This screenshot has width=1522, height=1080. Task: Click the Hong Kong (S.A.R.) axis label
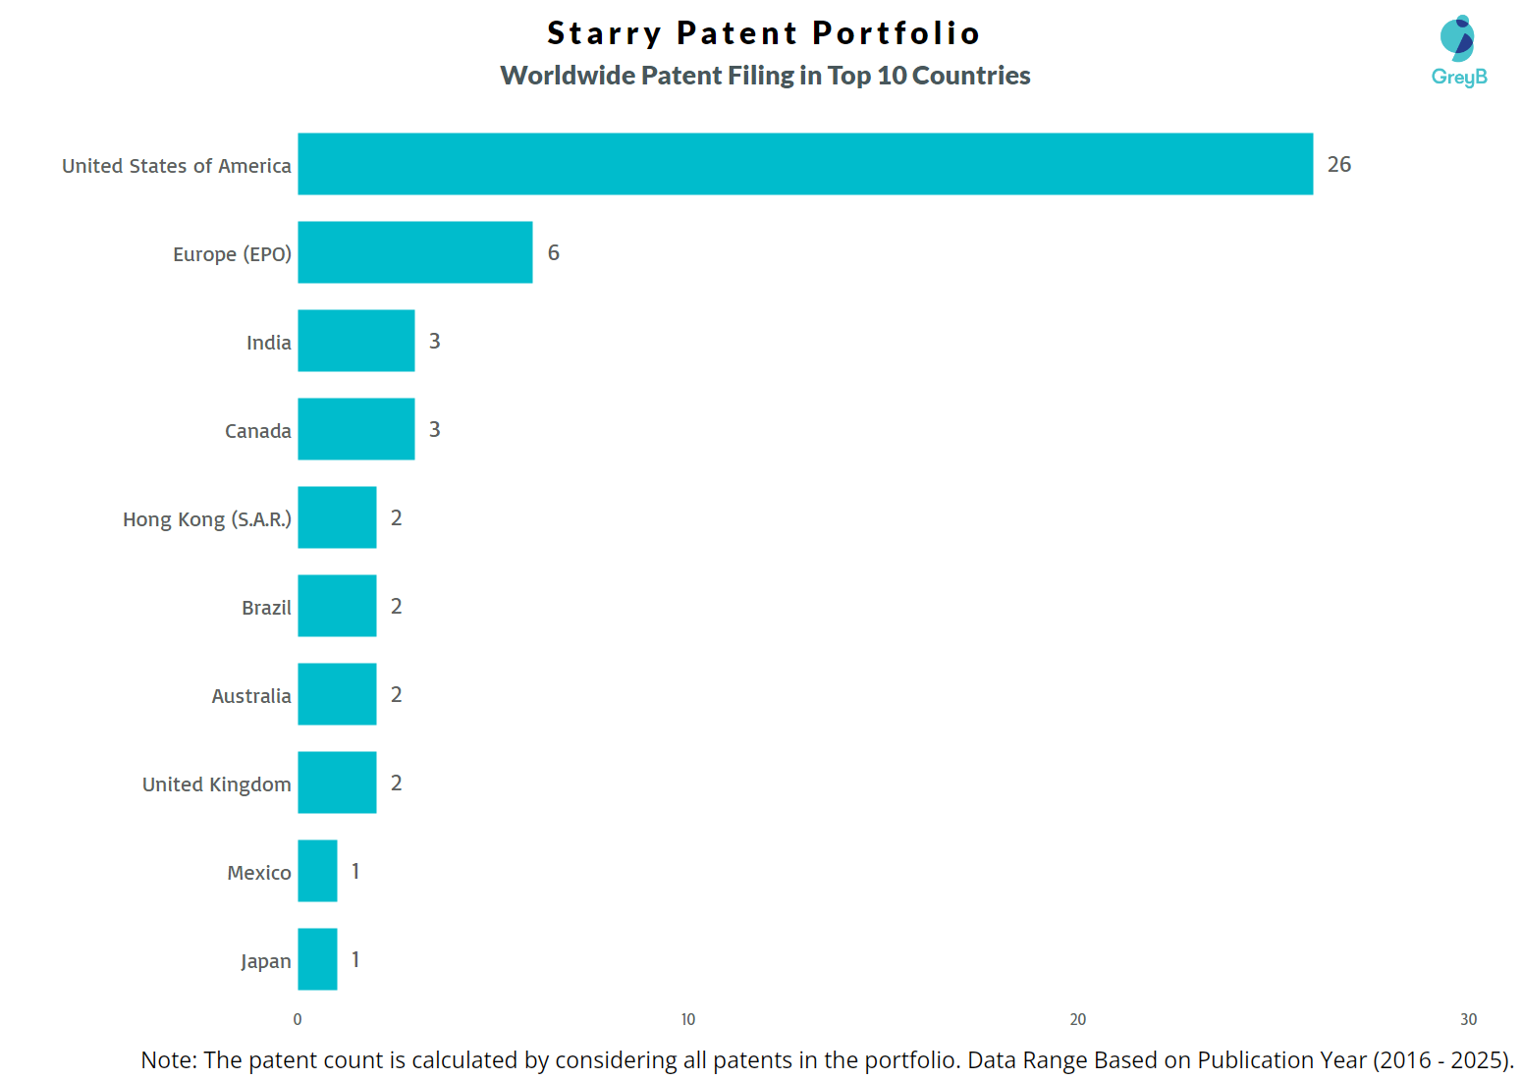click(207, 519)
